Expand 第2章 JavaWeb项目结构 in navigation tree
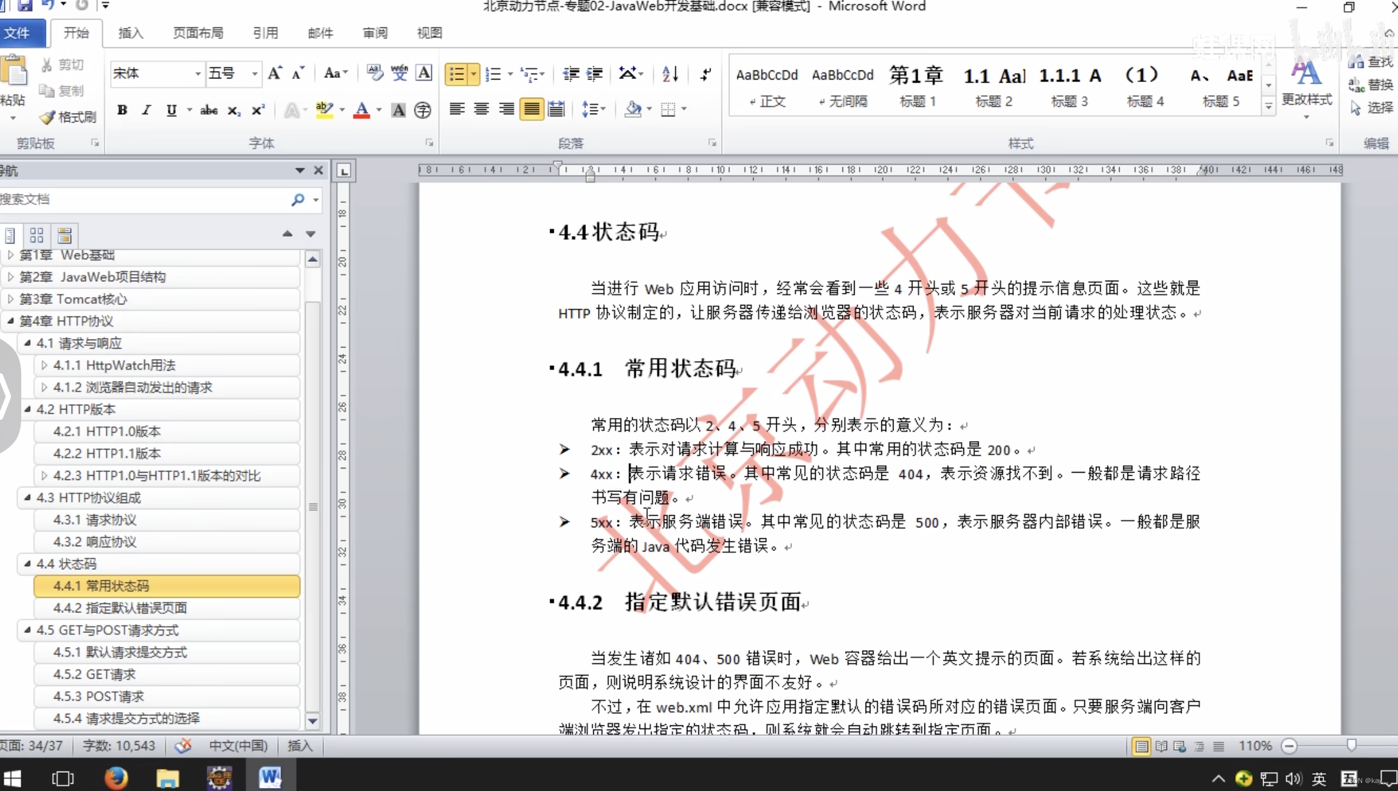1398x791 pixels. (10, 277)
